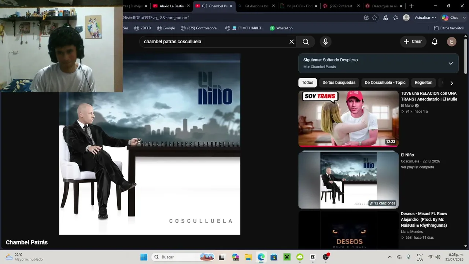Switch to the (292) Pinterest tab
Screen dimensions: 469x264
tap(341, 6)
